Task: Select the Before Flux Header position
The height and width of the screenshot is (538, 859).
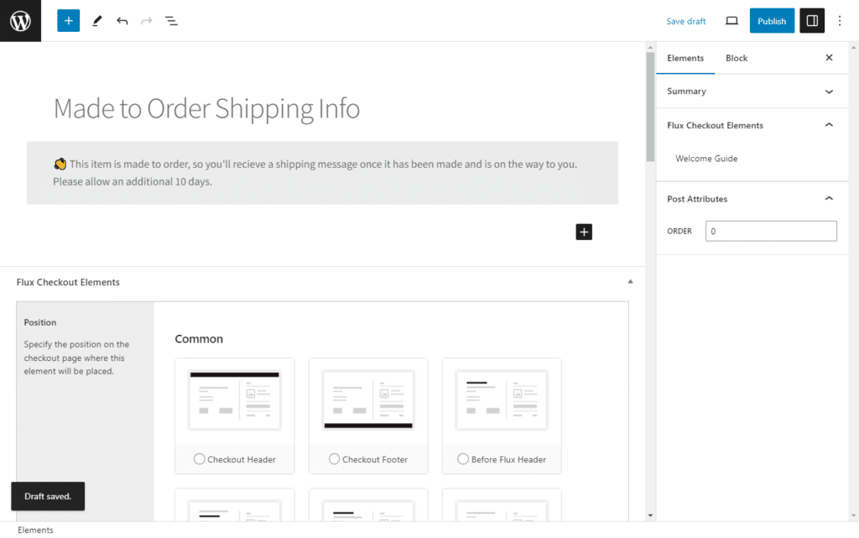Action: pos(463,459)
